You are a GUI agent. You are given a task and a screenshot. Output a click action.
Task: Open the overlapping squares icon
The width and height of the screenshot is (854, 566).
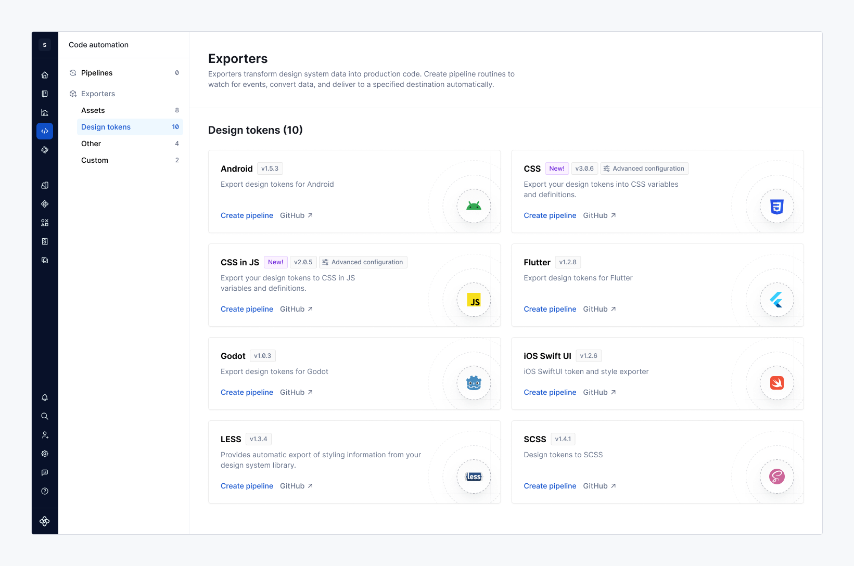[45, 260]
